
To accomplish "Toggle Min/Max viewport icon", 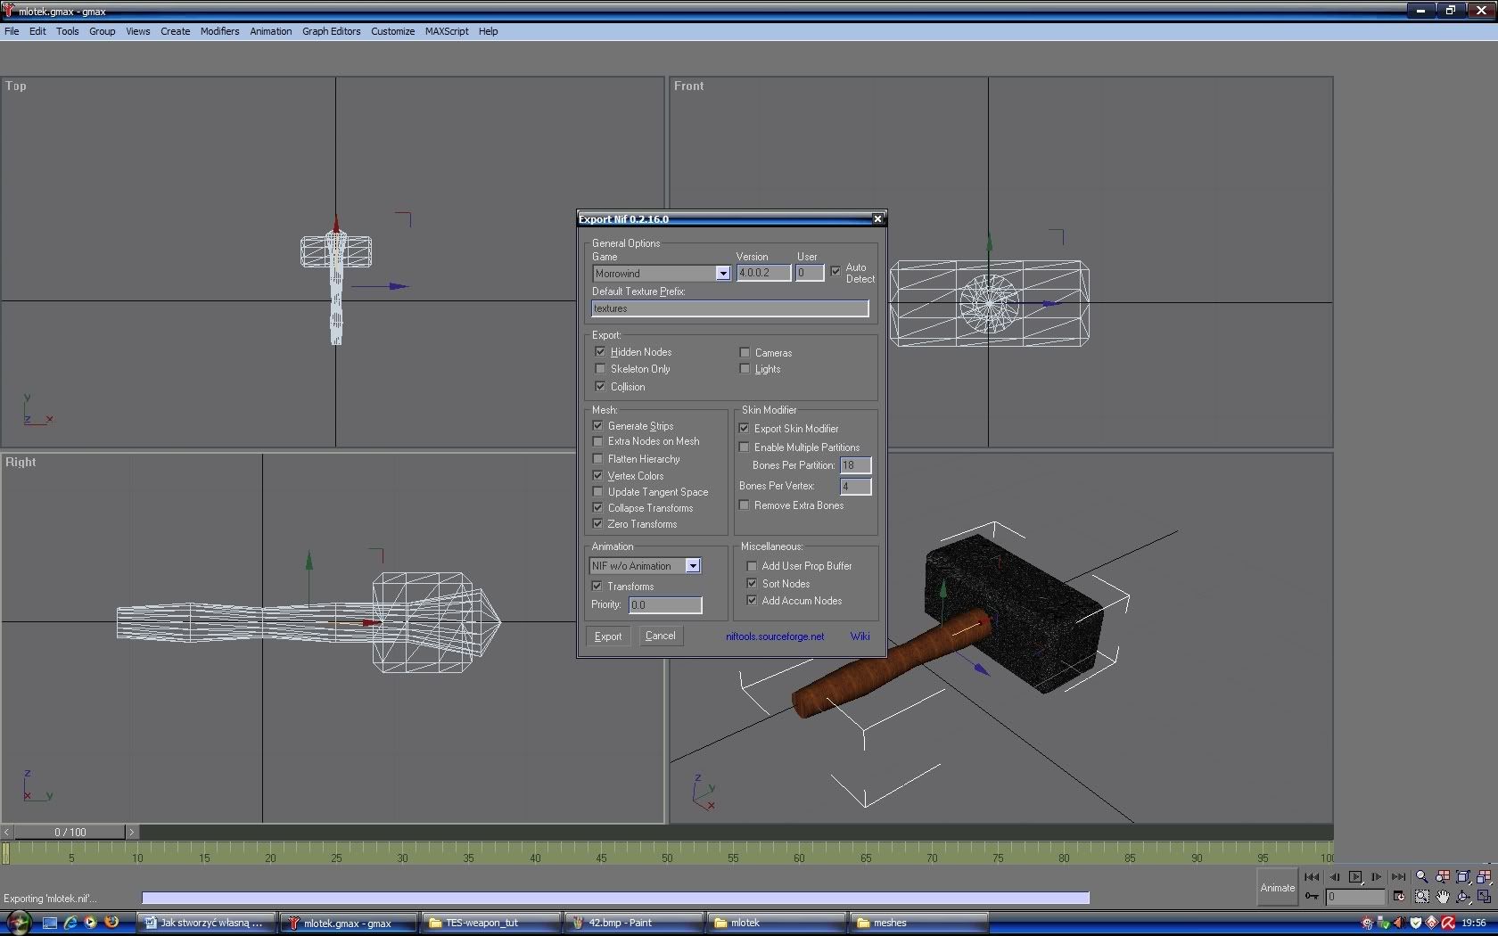I will coord(1484,897).
